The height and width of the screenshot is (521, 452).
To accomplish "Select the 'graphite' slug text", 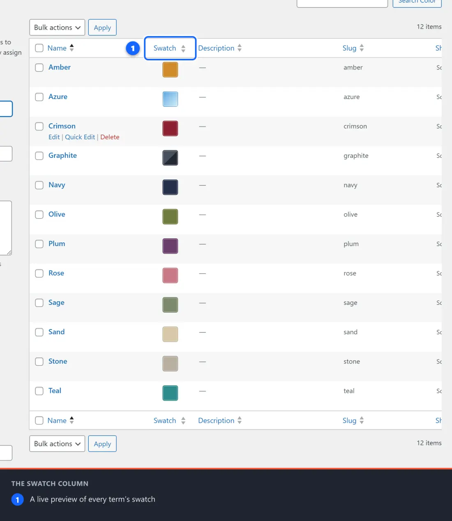I will coord(356,156).
